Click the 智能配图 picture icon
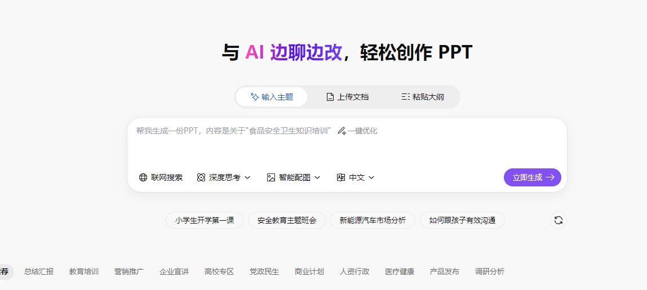Image resolution: width=647 pixels, height=290 pixels. point(271,177)
